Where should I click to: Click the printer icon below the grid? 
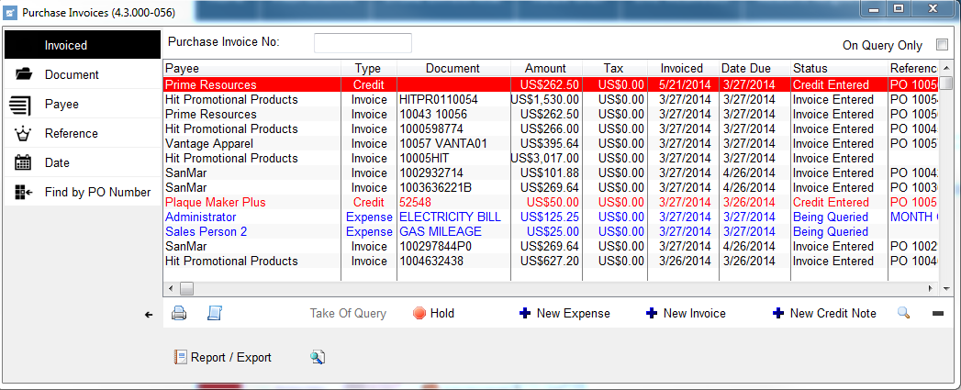click(178, 313)
